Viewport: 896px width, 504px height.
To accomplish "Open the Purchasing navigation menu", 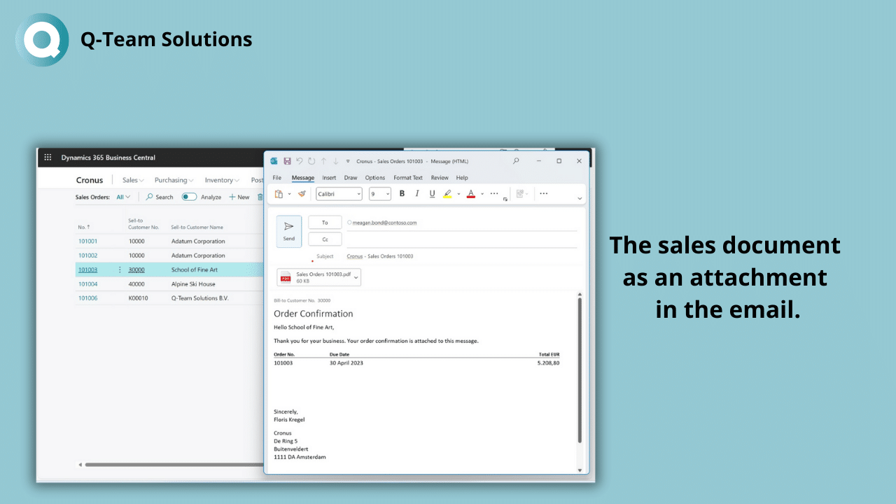I will point(174,181).
